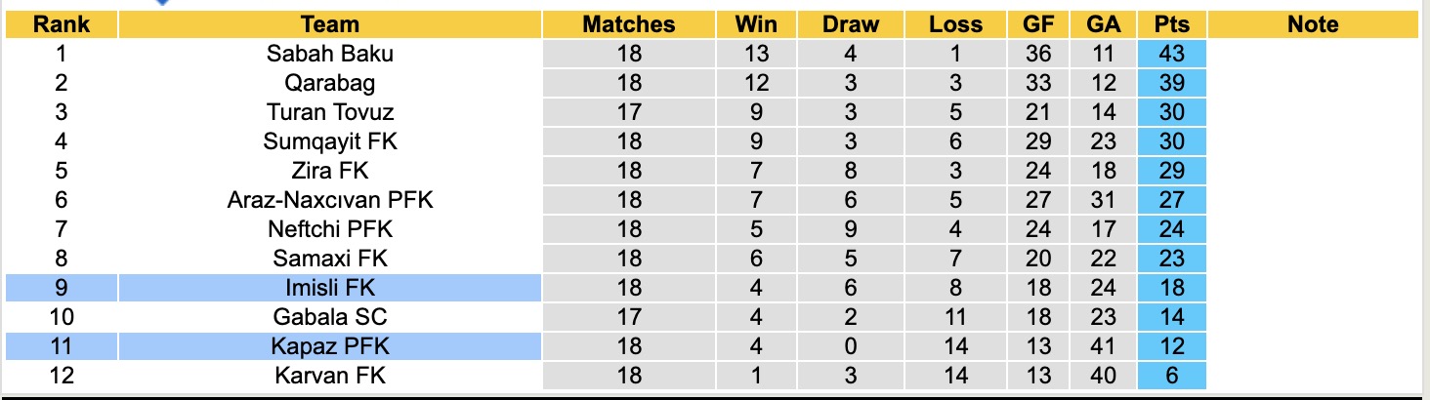Open the Araz-Naxcivan PFK team entry
1430x400 pixels.
coord(330,200)
